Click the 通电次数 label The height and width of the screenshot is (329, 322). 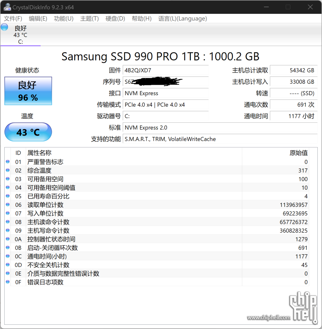256,104
